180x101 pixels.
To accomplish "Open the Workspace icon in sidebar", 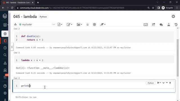I will point(5,41).
